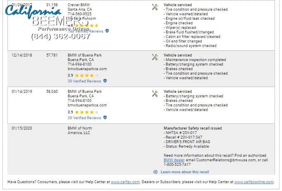This screenshot has height=191, width=282.
Task: Click the wrench icon for the Crevier BMW service
Action: (155, 7)
